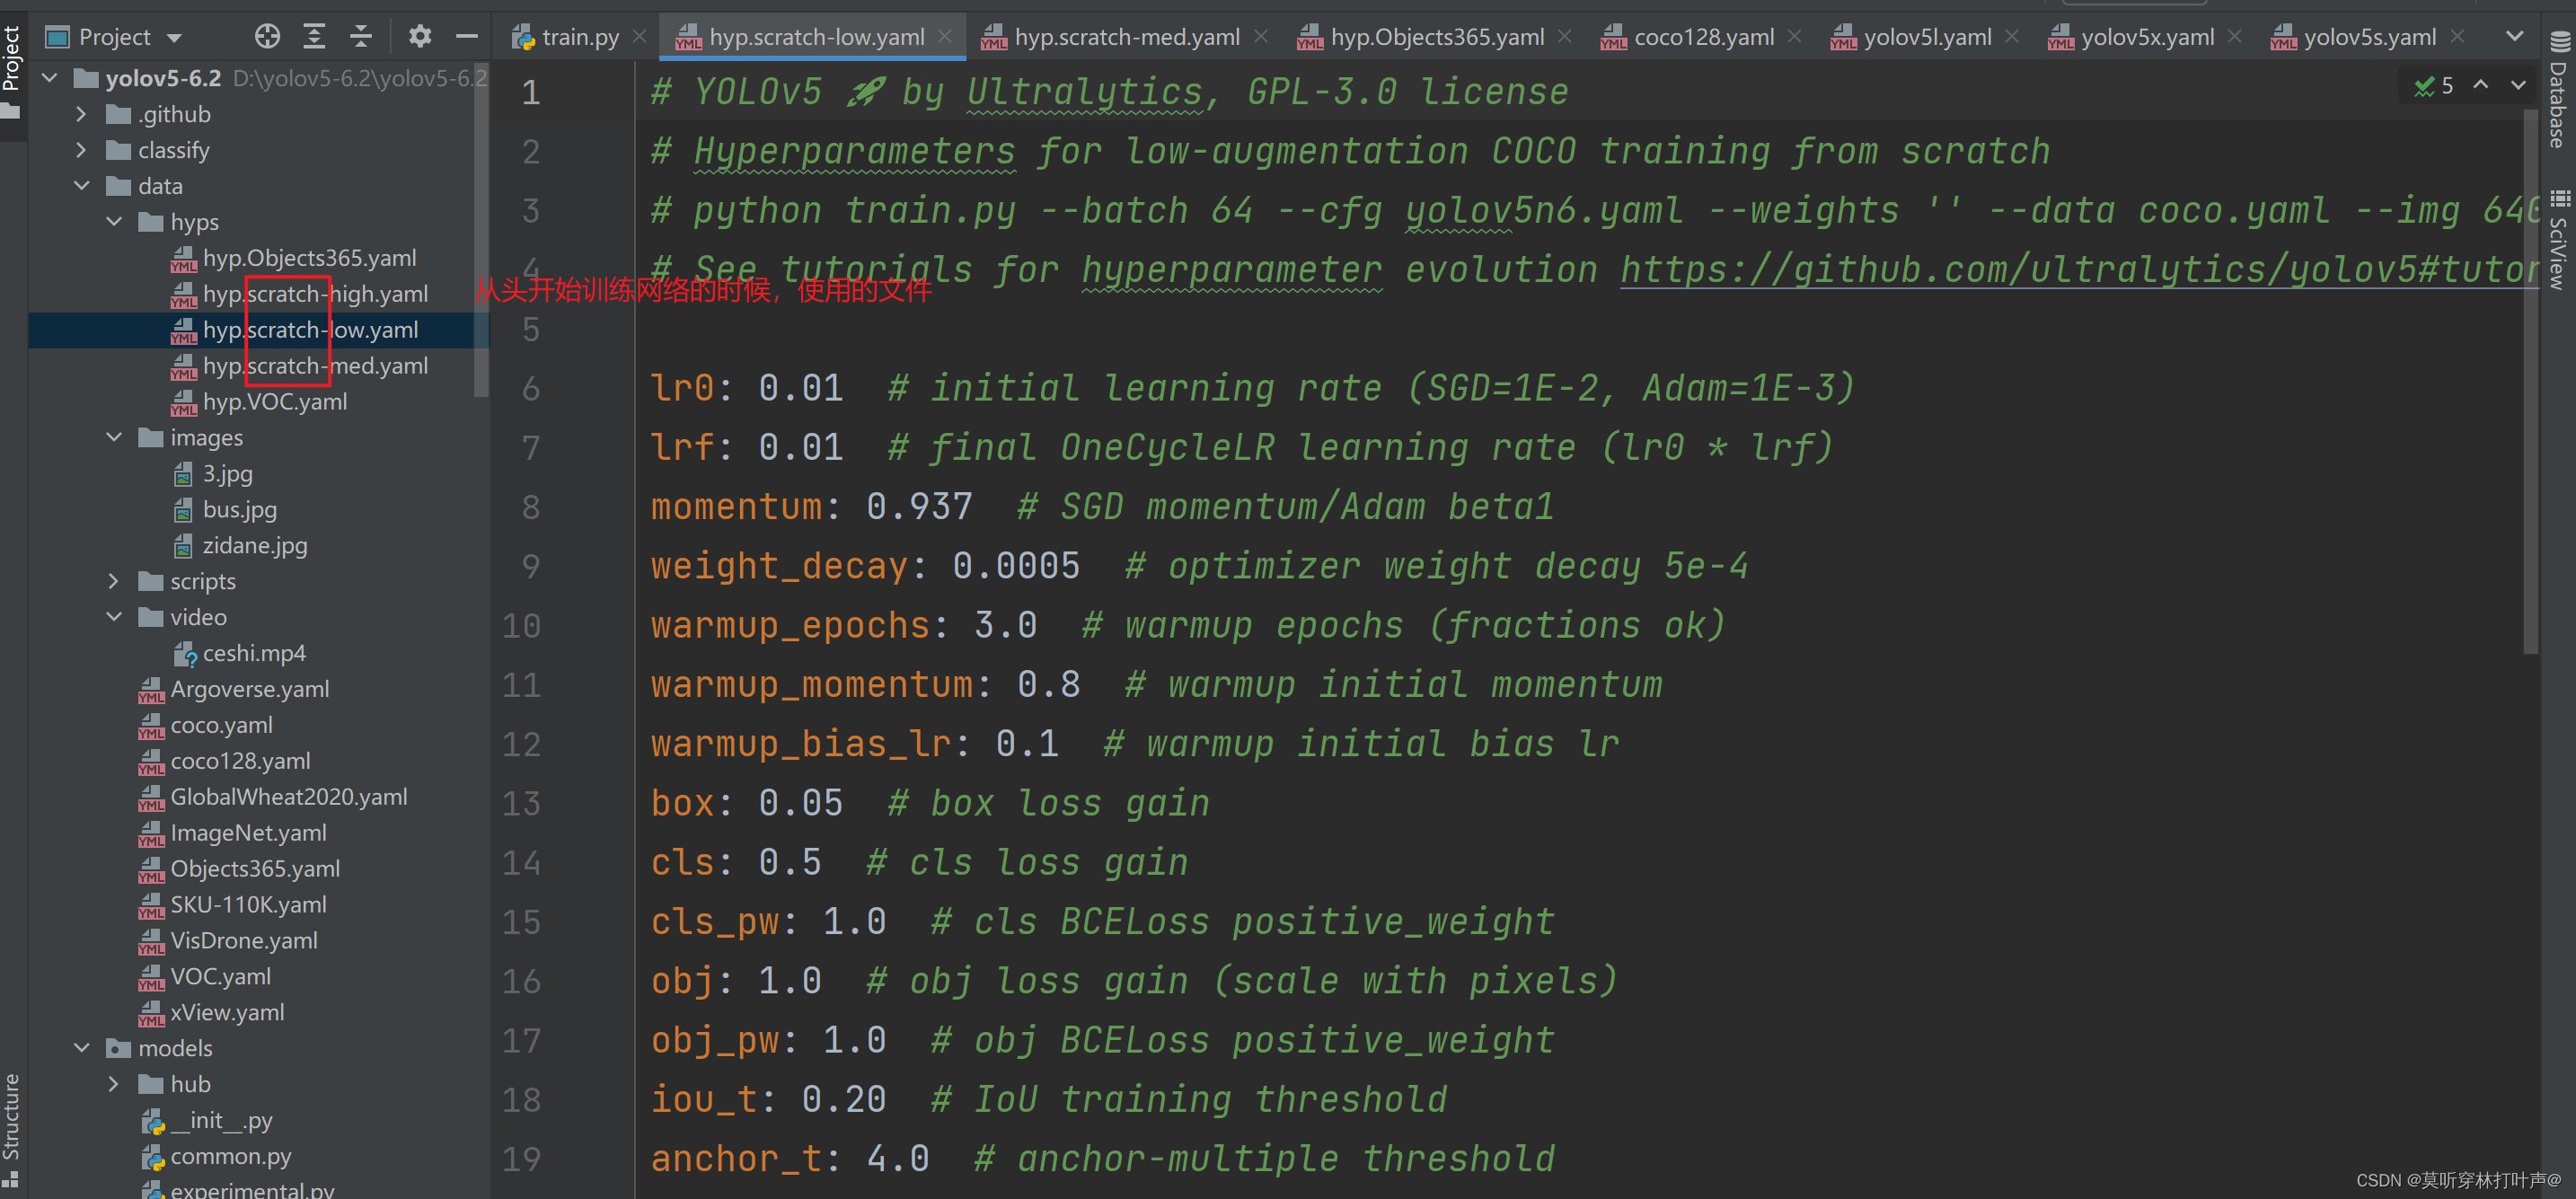Viewport: 2576px width, 1199px height.
Task: Open the SciView tool window
Action: (x=2560, y=240)
